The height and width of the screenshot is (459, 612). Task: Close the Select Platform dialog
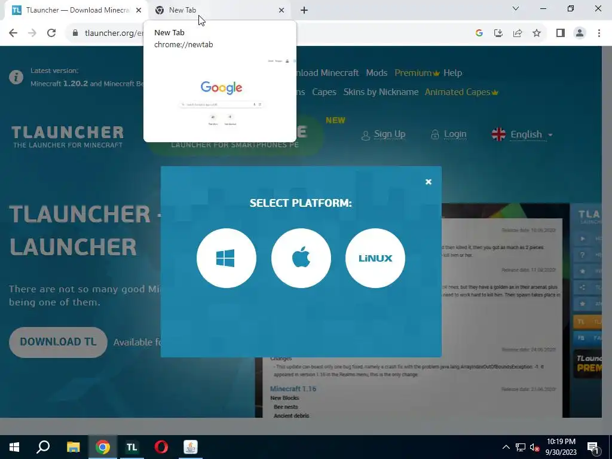point(428,182)
